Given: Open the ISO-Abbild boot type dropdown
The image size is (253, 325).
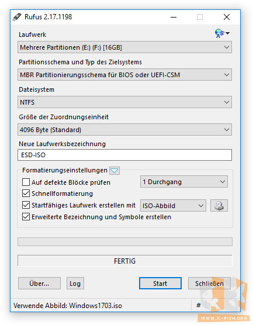Looking at the screenshot, I should pos(173,206).
